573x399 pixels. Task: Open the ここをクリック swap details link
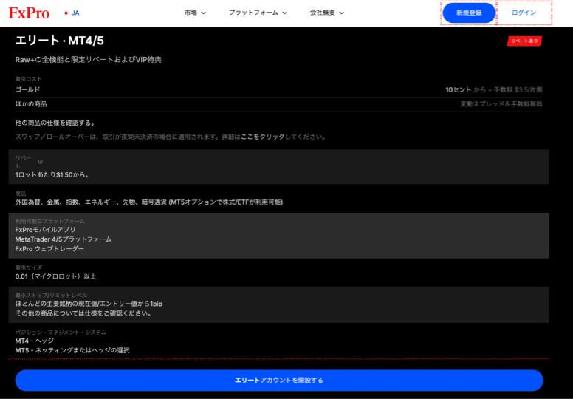[262, 137]
